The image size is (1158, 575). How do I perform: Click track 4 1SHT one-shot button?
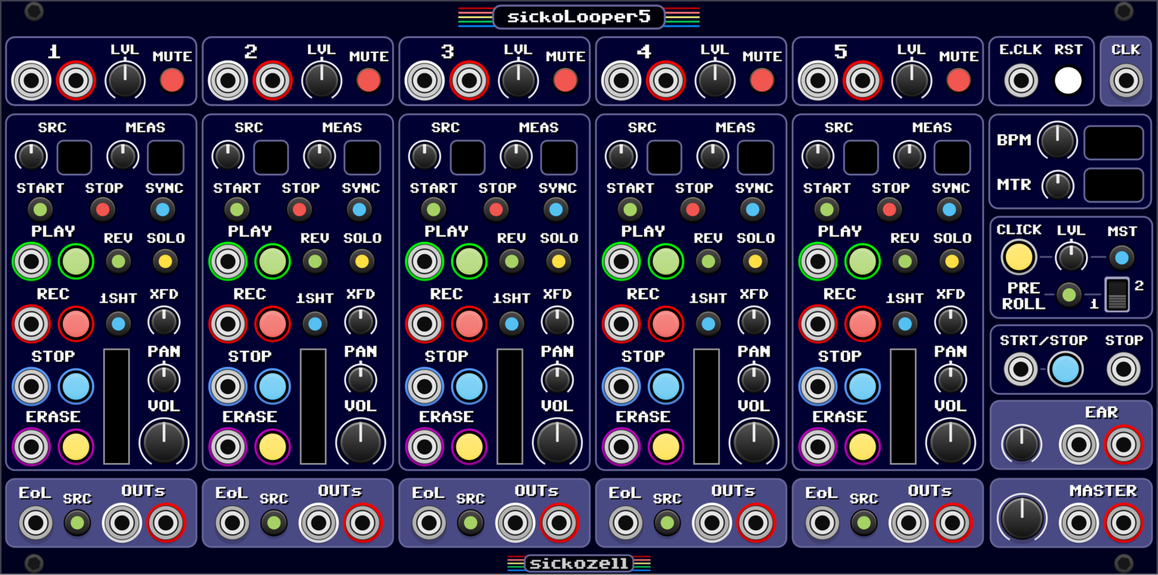(x=708, y=324)
